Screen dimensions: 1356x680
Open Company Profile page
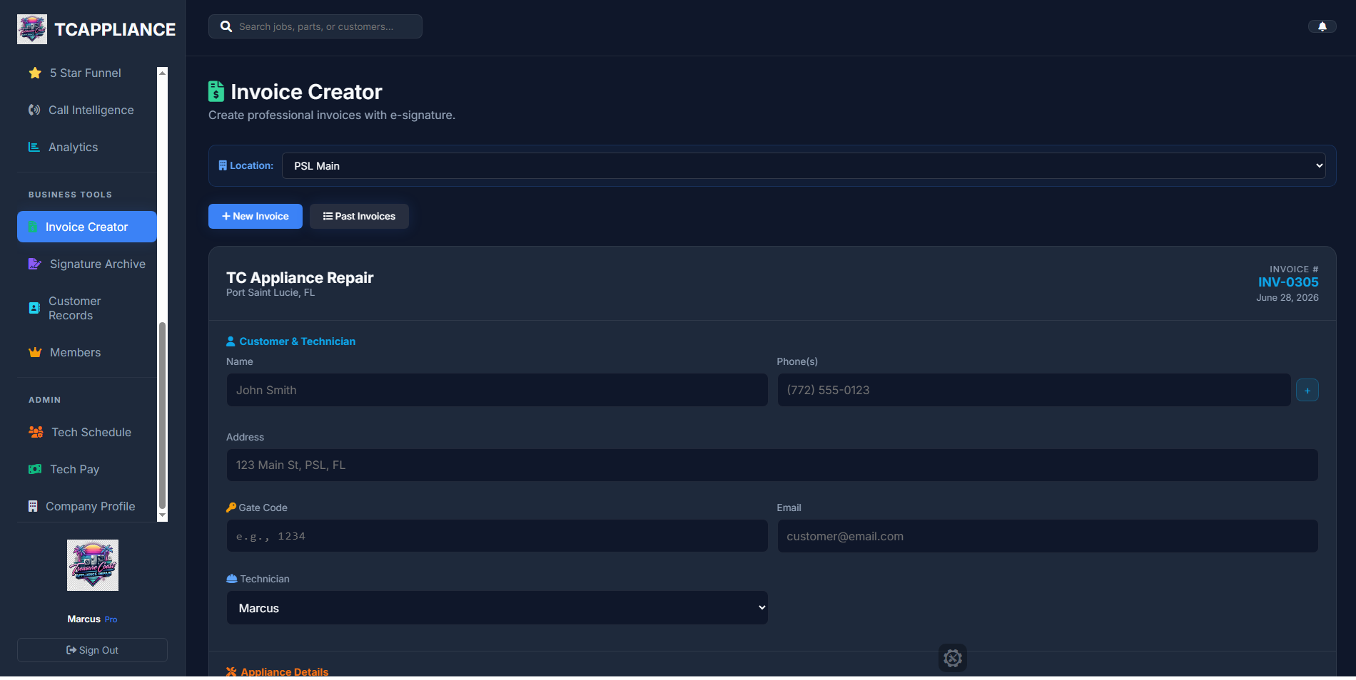point(87,506)
